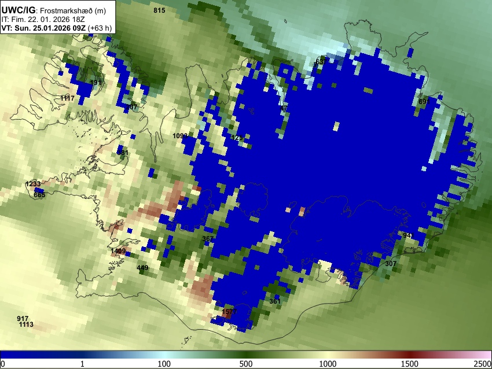Click the forecast offset "(+63 h)"

click(x=100, y=28)
